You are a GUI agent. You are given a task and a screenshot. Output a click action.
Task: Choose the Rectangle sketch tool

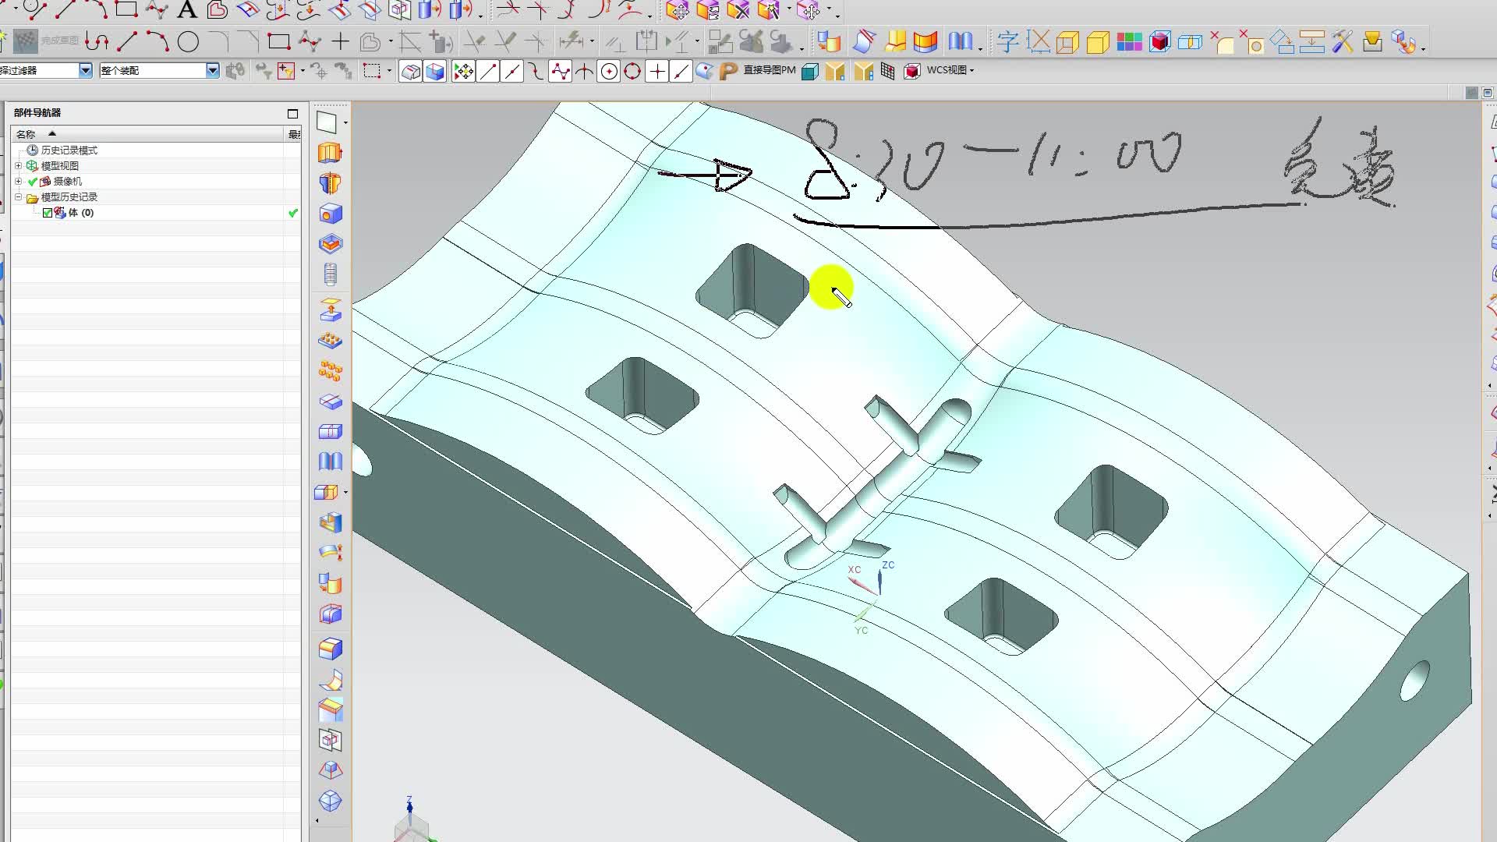[278, 42]
